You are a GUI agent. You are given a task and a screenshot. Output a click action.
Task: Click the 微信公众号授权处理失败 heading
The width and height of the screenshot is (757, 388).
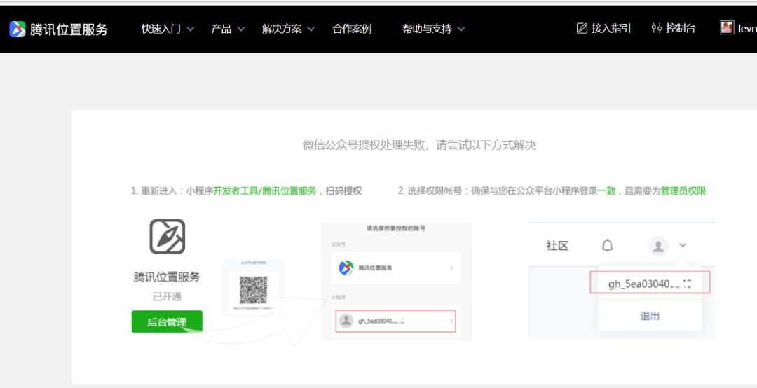(x=419, y=145)
